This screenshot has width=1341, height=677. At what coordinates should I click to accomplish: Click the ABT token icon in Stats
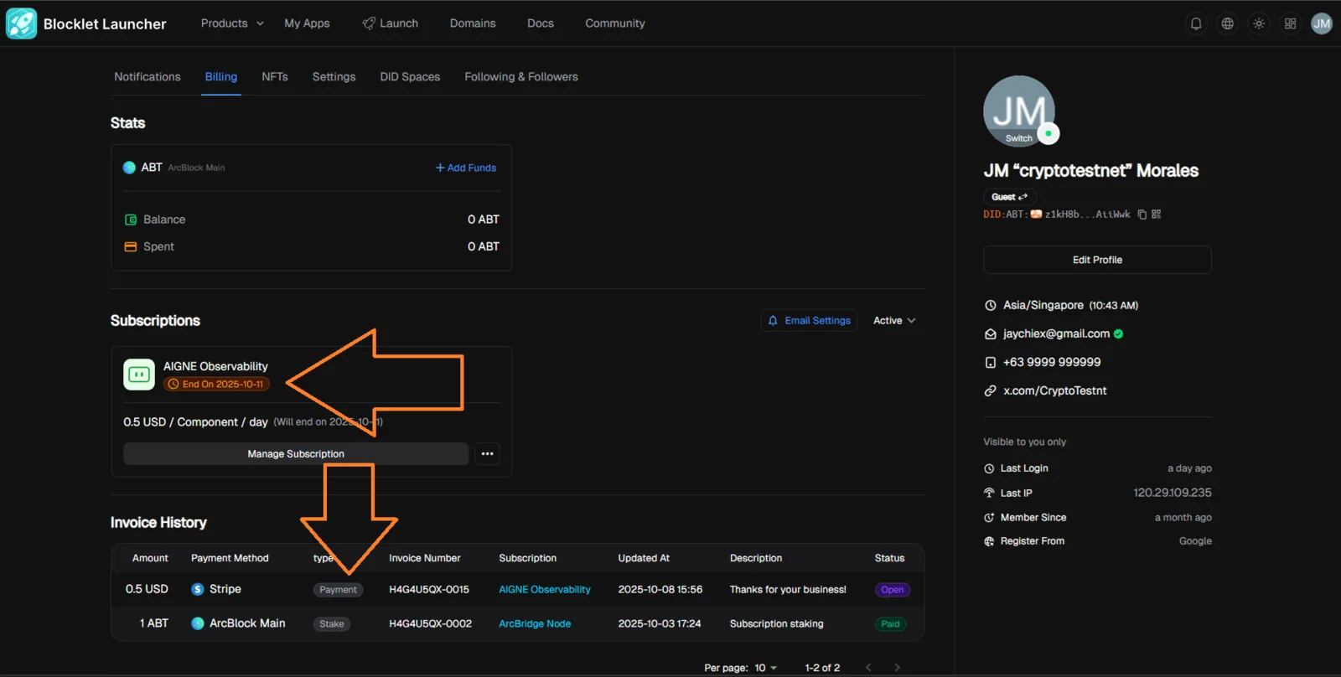tap(129, 168)
